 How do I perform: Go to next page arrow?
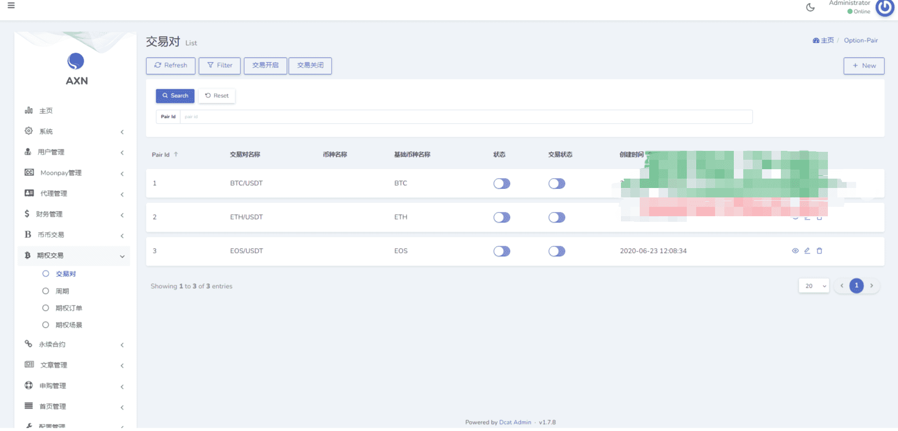click(x=872, y=286)
